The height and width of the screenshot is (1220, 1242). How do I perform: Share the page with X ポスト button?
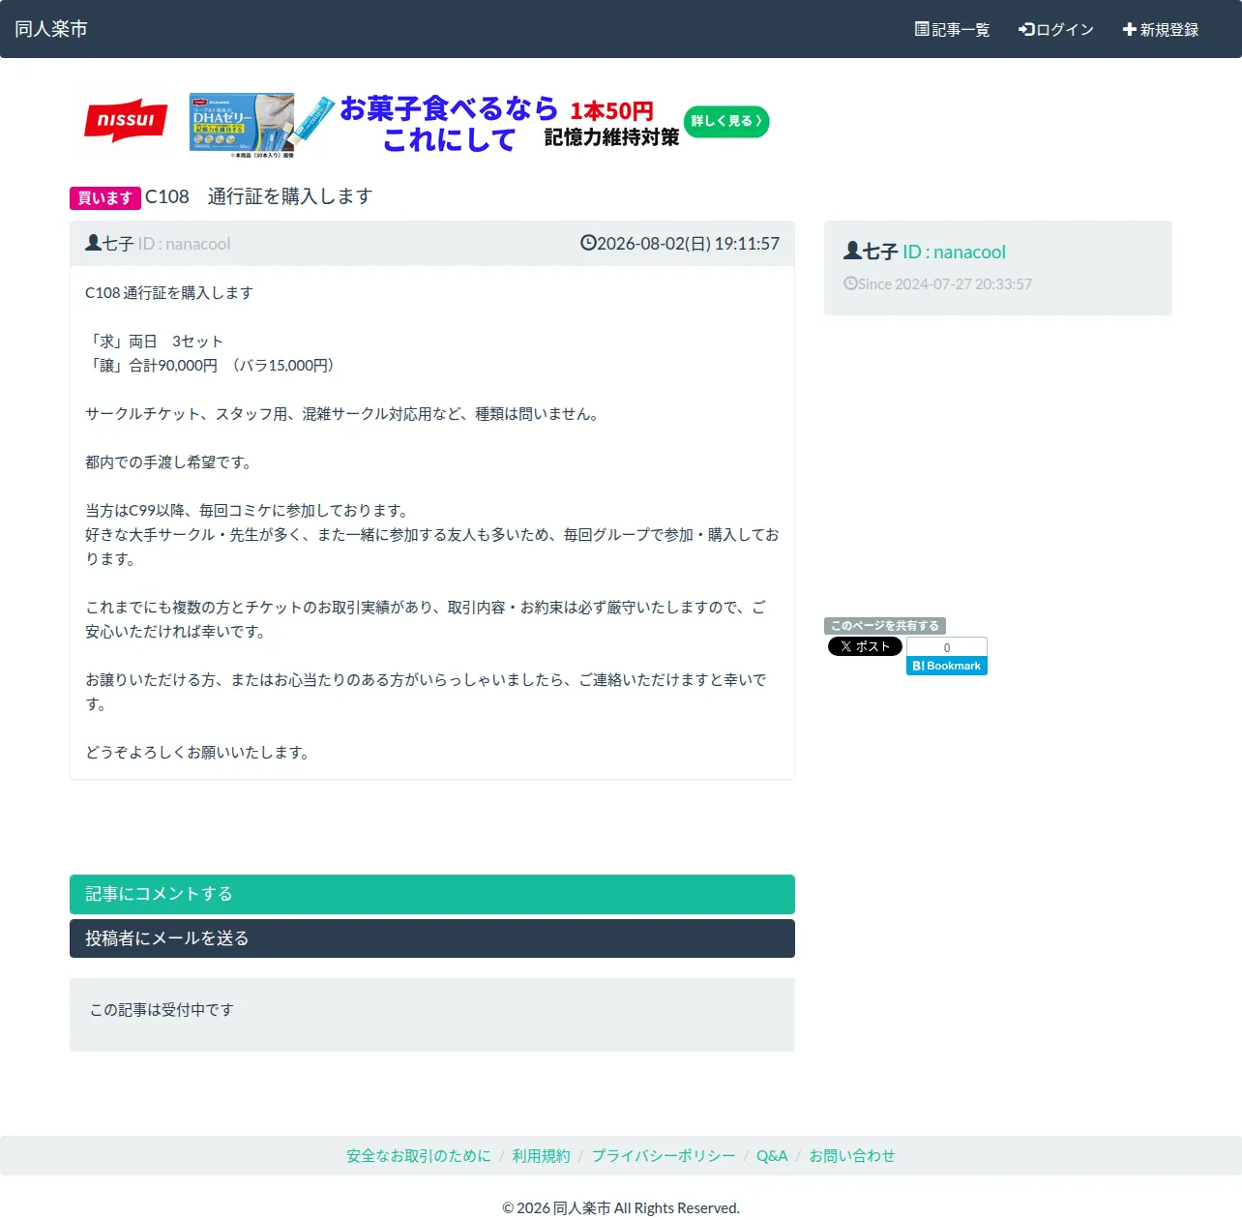coord(865,646)
